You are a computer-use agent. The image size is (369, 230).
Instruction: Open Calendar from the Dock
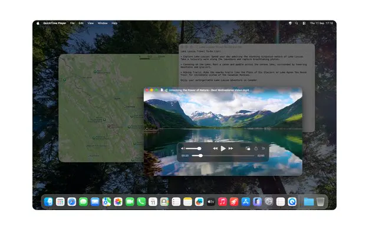[x=153, y=202]
